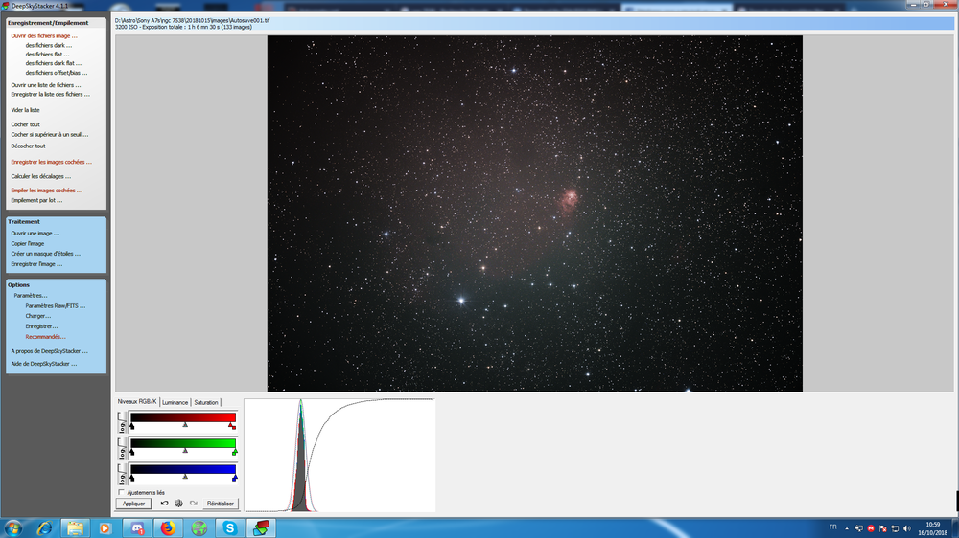This screenshot has width=959, height=538.
Task: Toggle the log curve icon for blue channel
Action: pos(123,474)
